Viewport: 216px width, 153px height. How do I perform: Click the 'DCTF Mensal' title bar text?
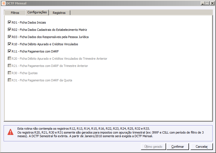16,3
